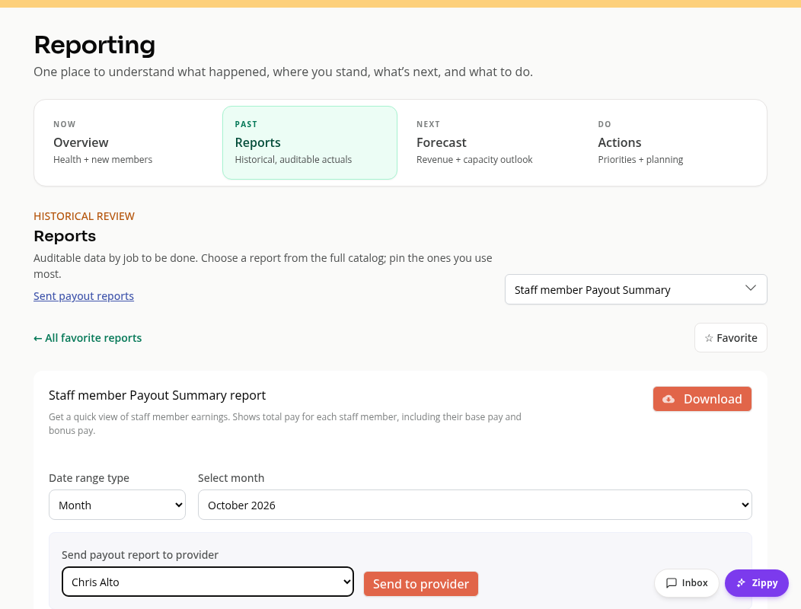Click the star icon in the Favorite button
Viewport: 801px width, 609px height.
click(x=709, y=338)
